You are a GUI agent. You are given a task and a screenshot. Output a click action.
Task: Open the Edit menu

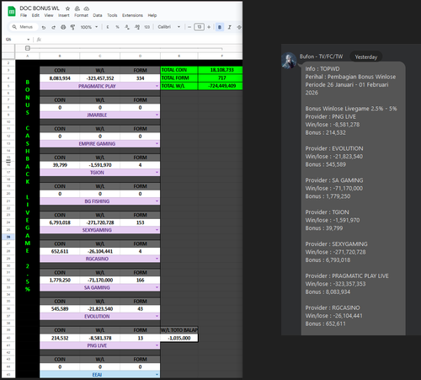click(x=35, y=15)
